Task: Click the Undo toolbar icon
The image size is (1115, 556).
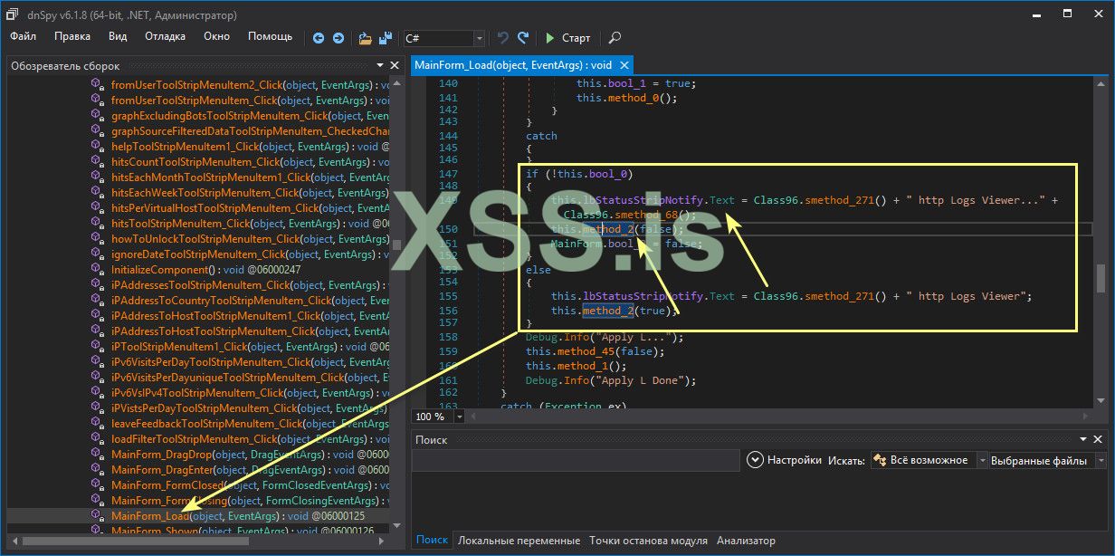Action: click(x=503, y=38)
